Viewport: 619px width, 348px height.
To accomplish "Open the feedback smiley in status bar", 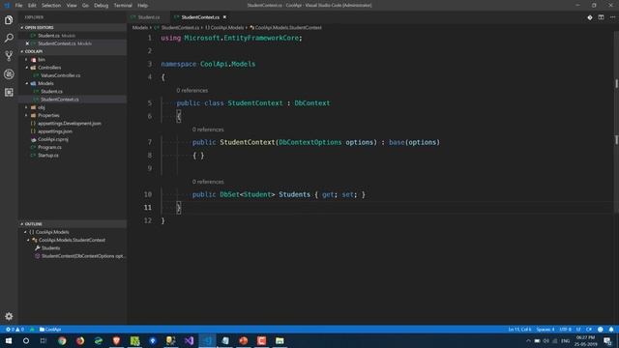I will 600,330.
